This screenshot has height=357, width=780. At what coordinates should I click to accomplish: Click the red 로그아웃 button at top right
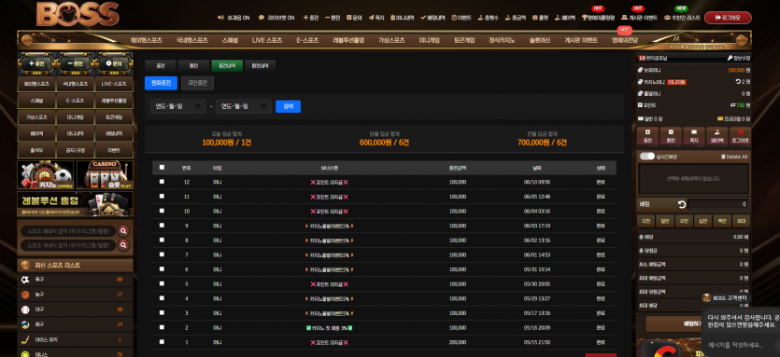coord(728,18)
